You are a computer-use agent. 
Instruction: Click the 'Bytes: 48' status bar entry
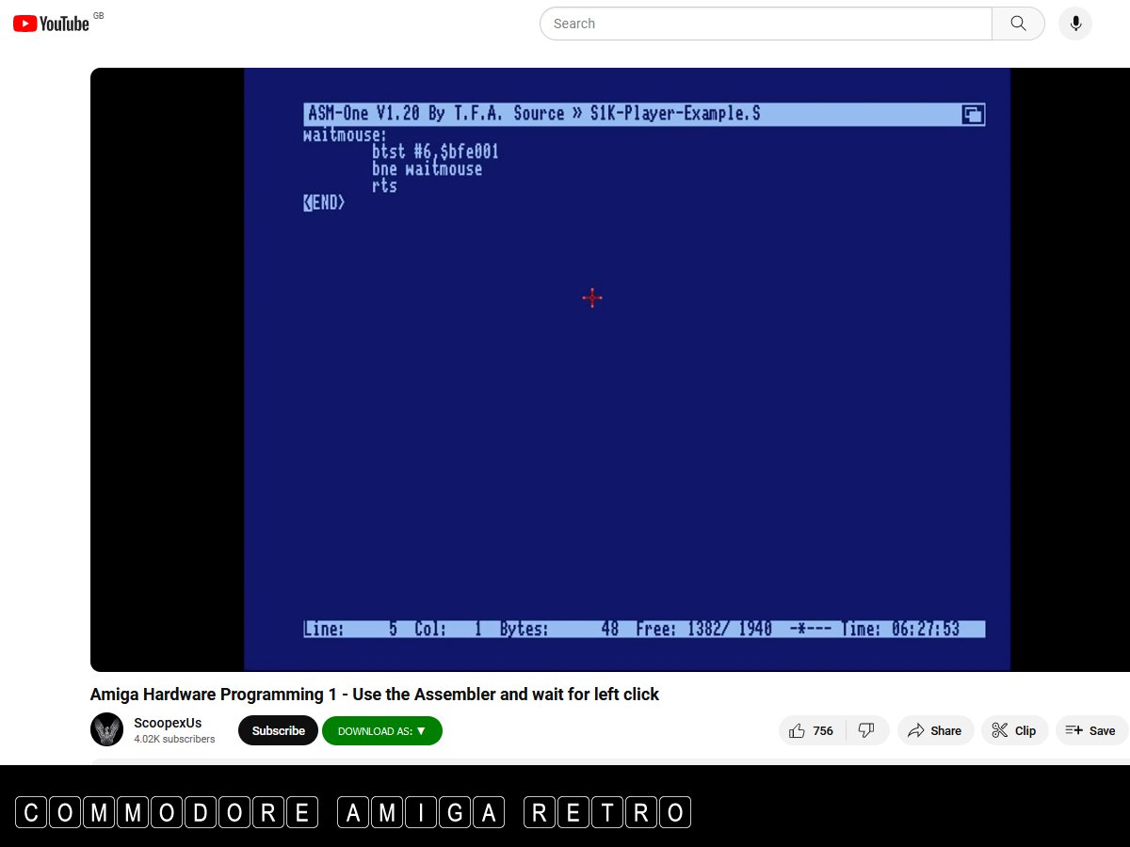click(x=559, y=629)
